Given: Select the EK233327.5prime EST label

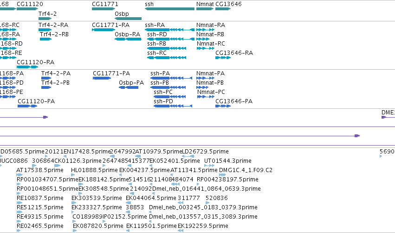Looking at the screenshot, I should tap(97, 207).
